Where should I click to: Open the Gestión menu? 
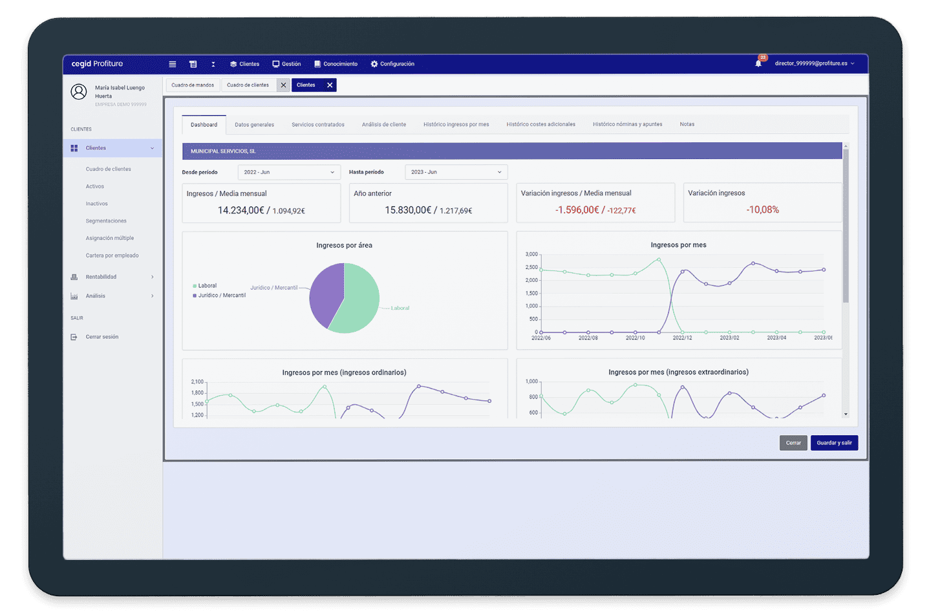click(286, 64)
